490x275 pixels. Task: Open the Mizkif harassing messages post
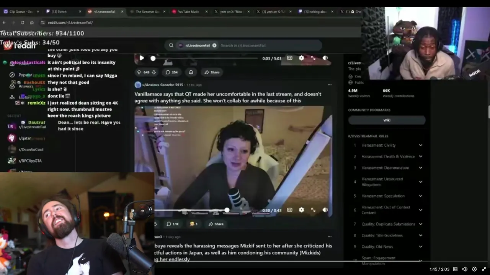243,252
